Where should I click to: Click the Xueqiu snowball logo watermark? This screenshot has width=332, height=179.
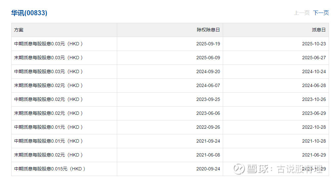pos(238,169)
